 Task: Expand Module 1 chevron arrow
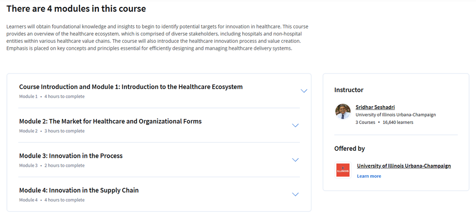coord(304,91)
